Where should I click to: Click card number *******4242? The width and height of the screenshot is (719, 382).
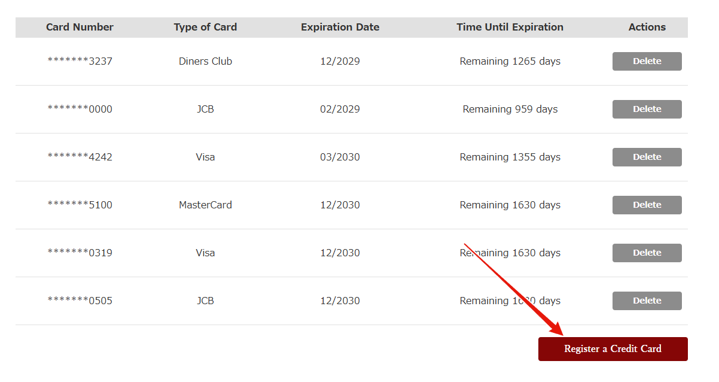[x=80, y=157]
